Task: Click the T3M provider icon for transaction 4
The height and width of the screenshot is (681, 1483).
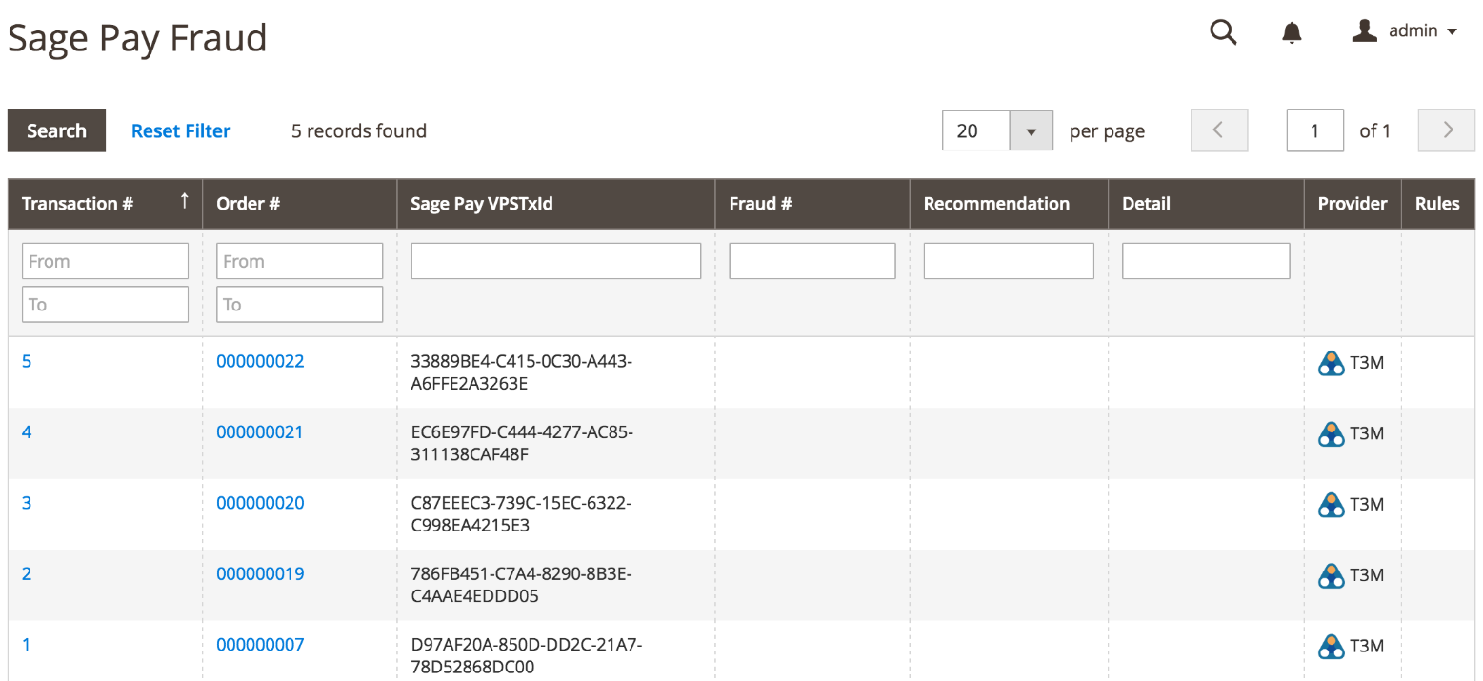Action: (1331, 433)
